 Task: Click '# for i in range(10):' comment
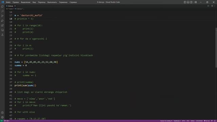tap(28, 25)
